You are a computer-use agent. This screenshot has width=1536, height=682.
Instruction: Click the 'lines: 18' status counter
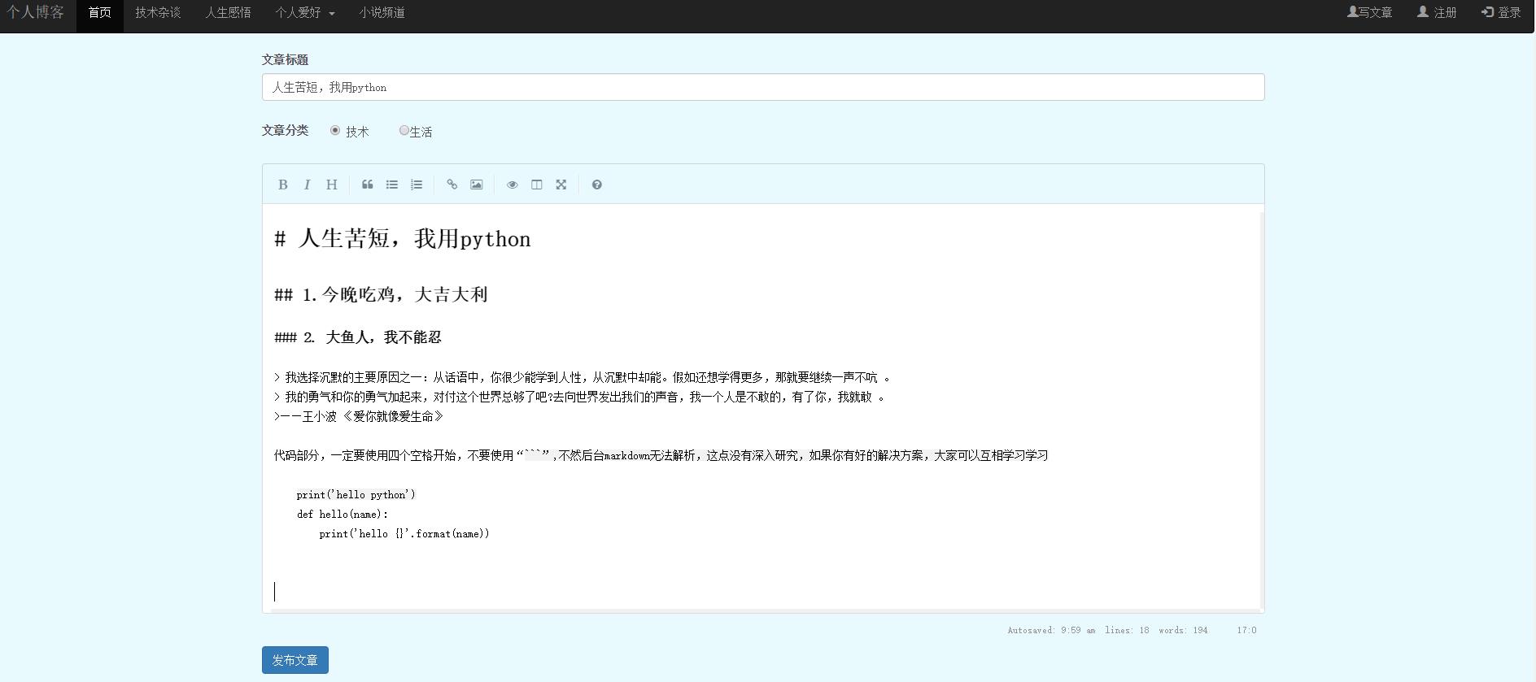[1127, 630]
